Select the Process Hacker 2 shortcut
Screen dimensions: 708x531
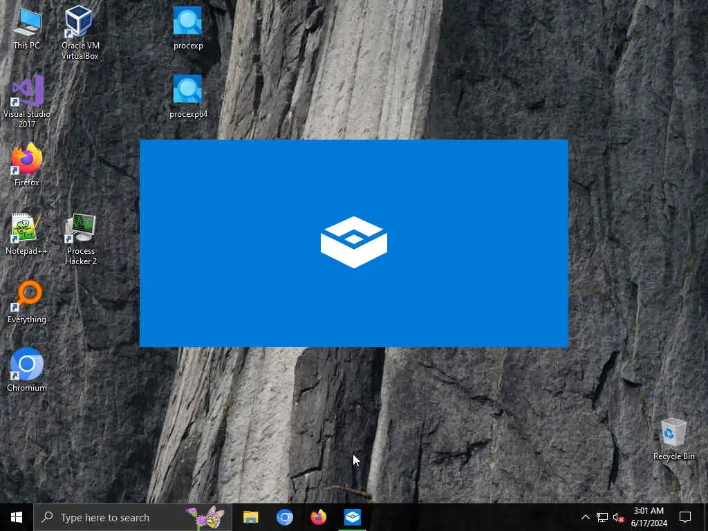tap(80, 239)
